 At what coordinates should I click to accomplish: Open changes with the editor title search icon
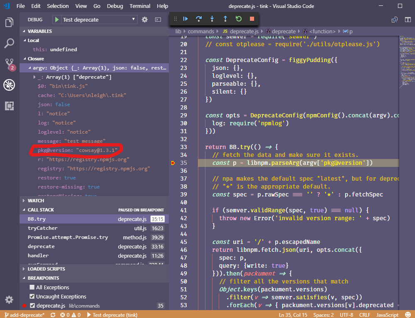point(395,20)
